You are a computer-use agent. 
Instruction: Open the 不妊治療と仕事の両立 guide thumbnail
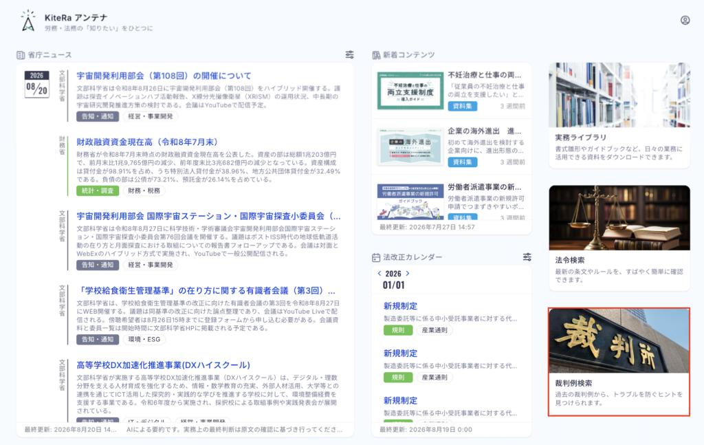[410, 91]
